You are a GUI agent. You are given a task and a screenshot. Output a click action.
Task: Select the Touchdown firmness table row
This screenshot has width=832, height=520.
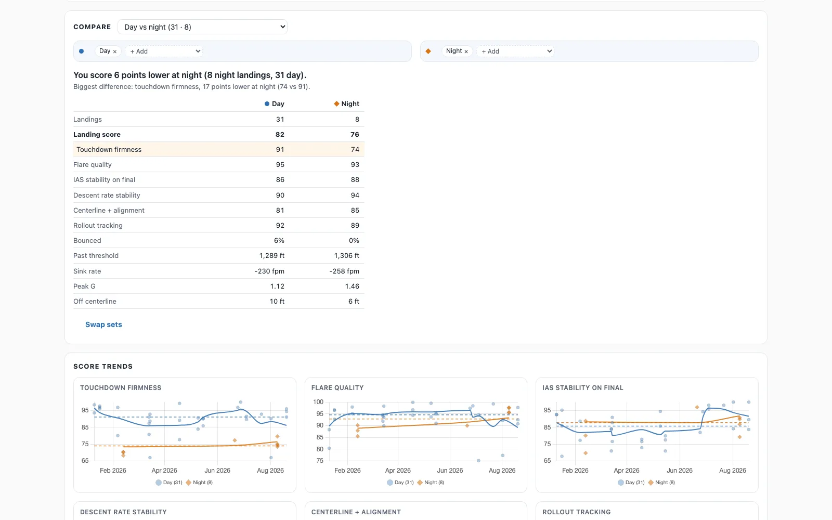pos(218,149)
